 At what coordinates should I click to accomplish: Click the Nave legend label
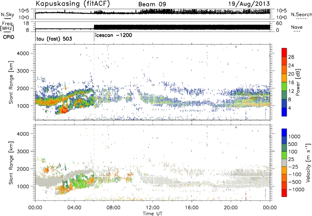pos(296,27)
